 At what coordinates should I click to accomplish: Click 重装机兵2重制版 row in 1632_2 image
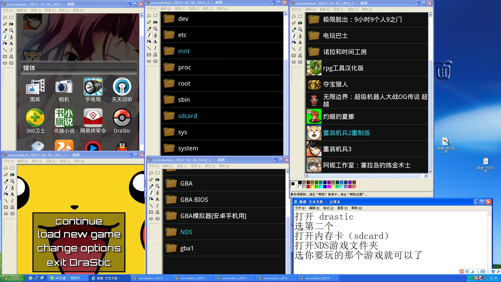tap(367, 133)
